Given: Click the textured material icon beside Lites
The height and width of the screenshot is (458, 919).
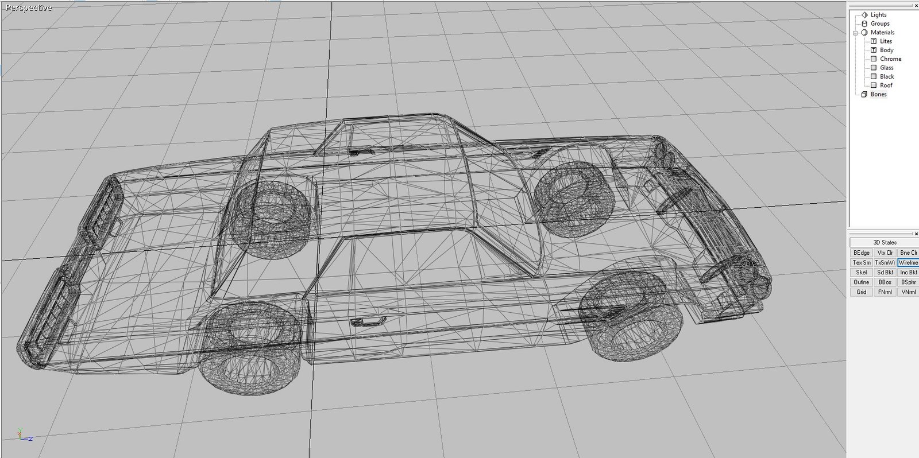Looking at the screenshot, I should [874, 41].
